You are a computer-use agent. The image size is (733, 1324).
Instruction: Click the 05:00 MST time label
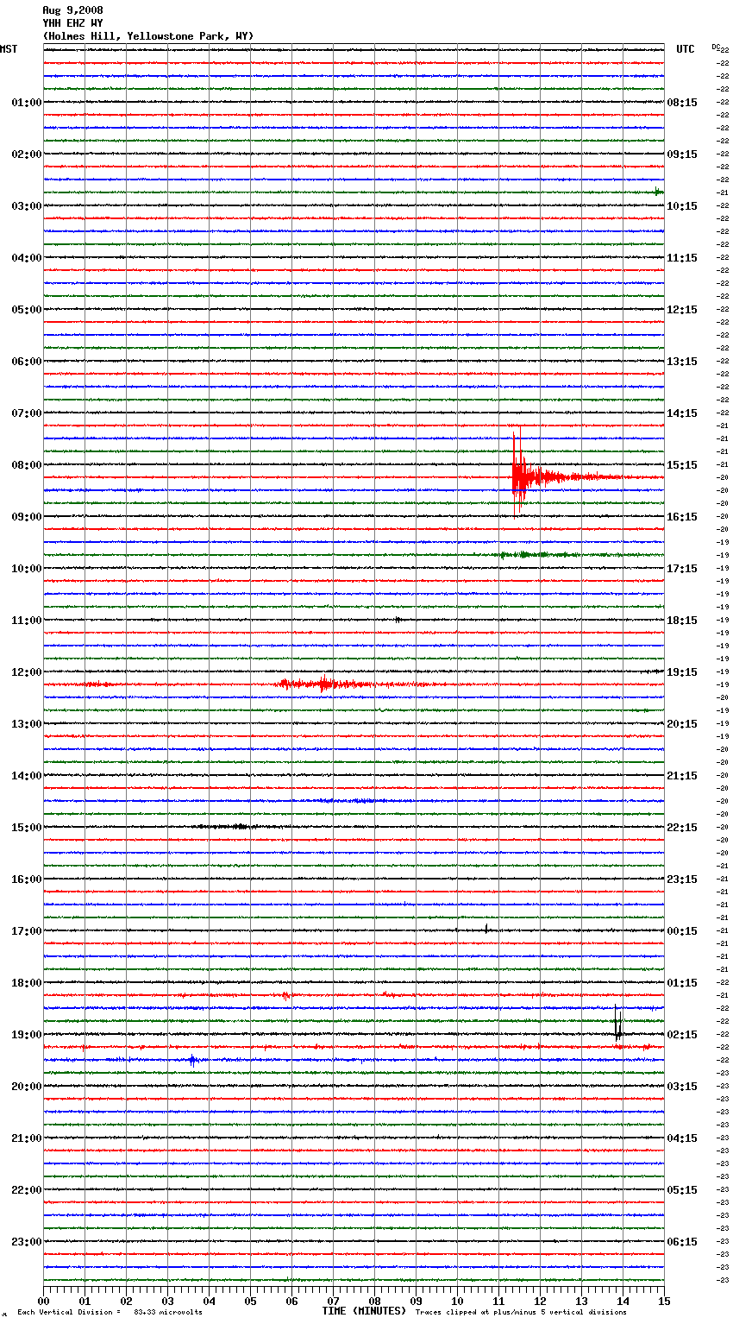(26, 310)
